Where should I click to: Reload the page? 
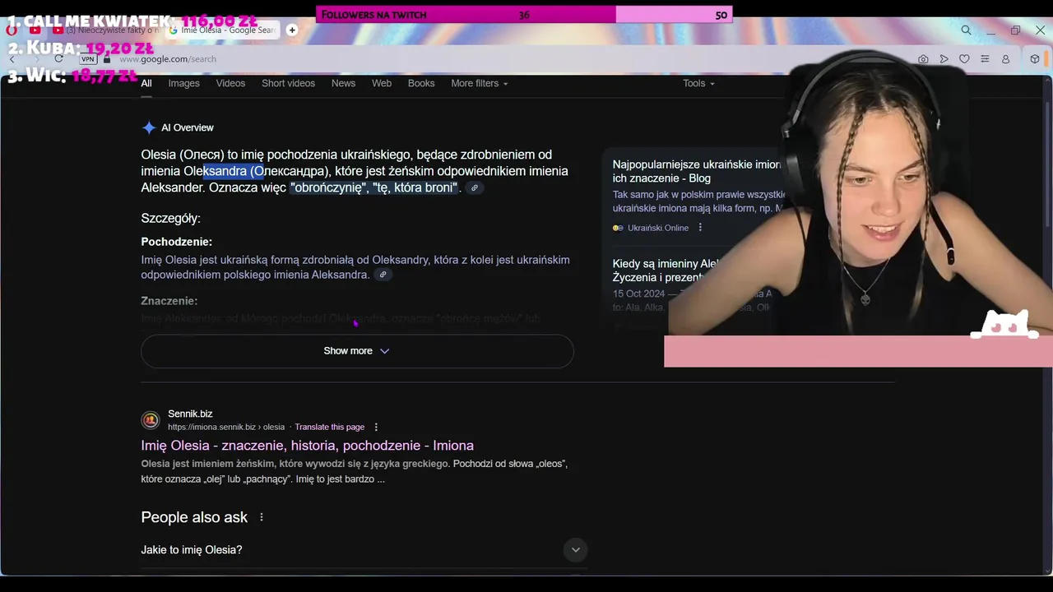pyautogui.click(x=58, y=59)
